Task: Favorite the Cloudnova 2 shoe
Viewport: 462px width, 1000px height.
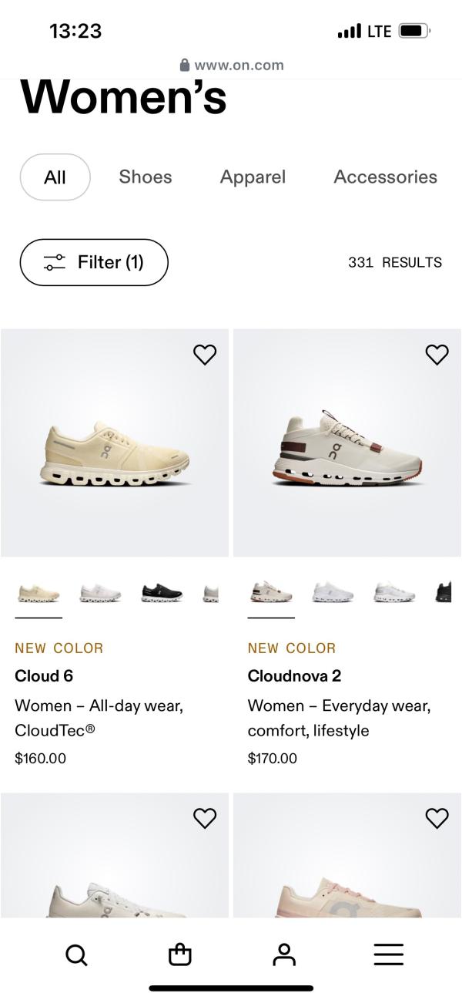Action: pos(437,355)
